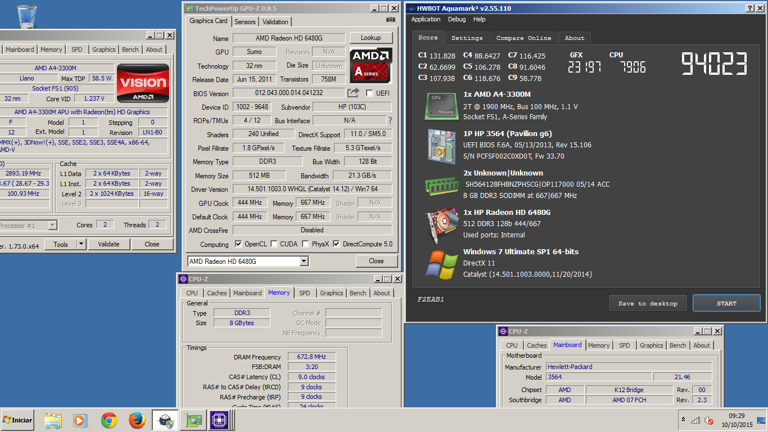Screen dimensions: 768x432
Task: Click the CPU chip icon in Aquamark
Action: [441, 106]
